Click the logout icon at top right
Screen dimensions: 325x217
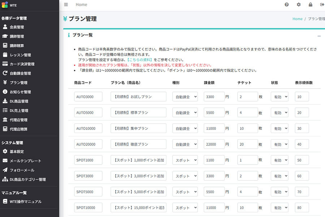(x=321, y=5)
